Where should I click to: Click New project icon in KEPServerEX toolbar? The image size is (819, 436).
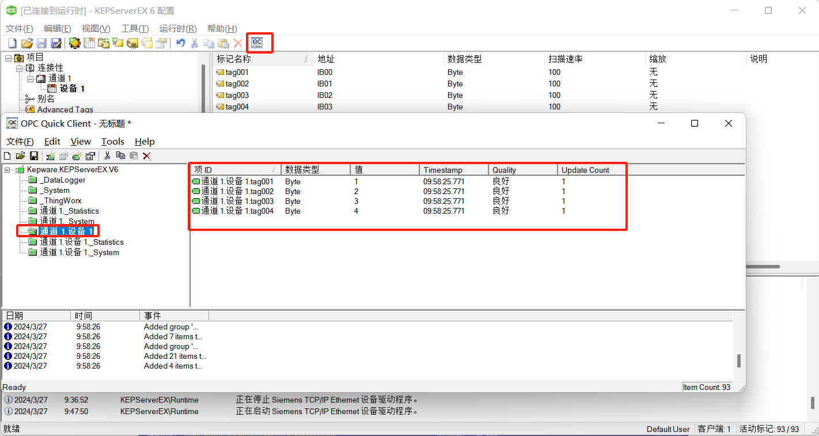tap(12, 43)
